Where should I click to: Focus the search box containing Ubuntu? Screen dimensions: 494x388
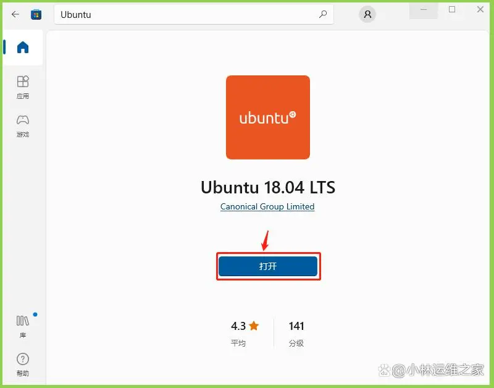[194, 14]
